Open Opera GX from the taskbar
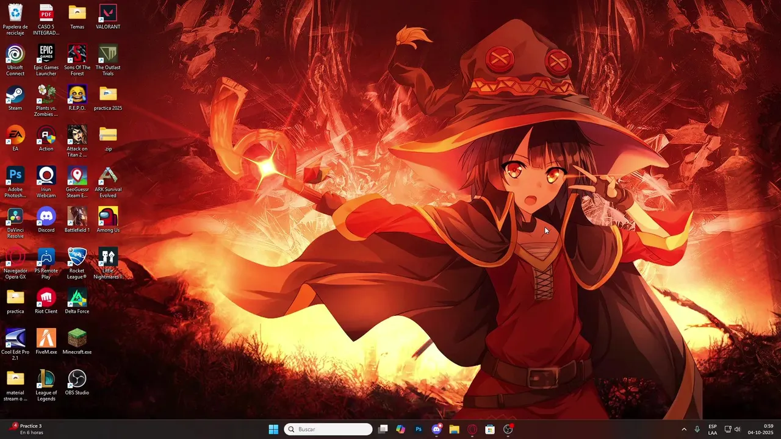This screenshot has width=781, height=439. (x=472, y=429)
